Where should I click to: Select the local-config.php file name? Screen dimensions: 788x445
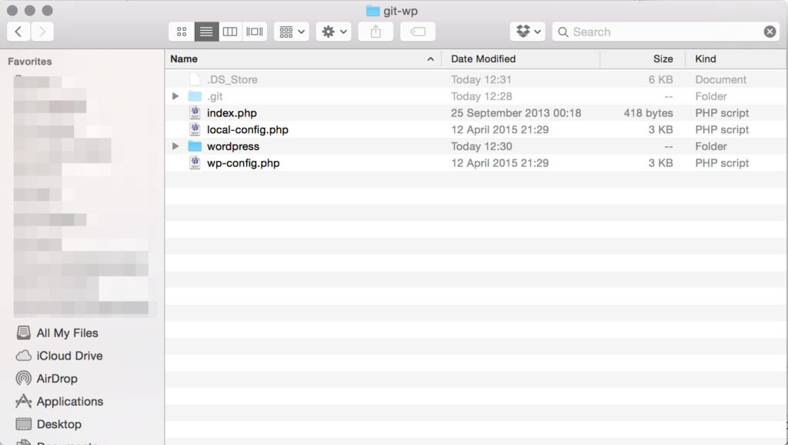coord(248,130)
